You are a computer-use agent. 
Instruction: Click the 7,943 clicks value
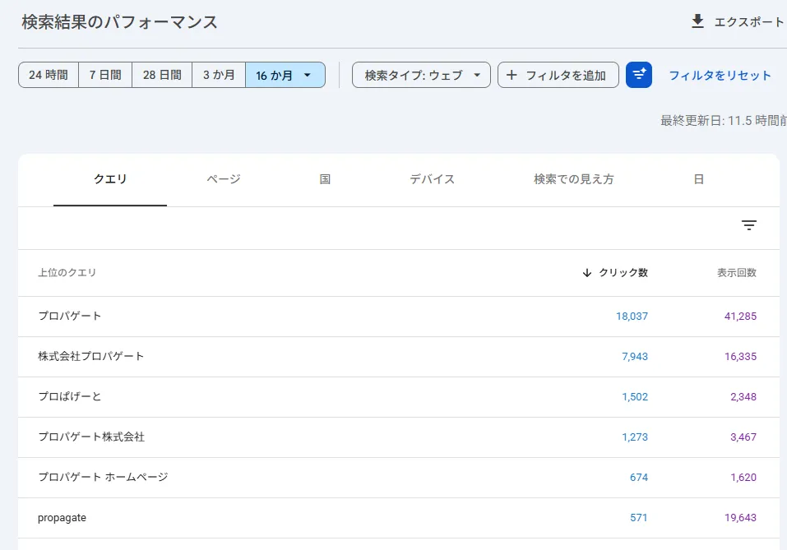(x=635, y=356)
